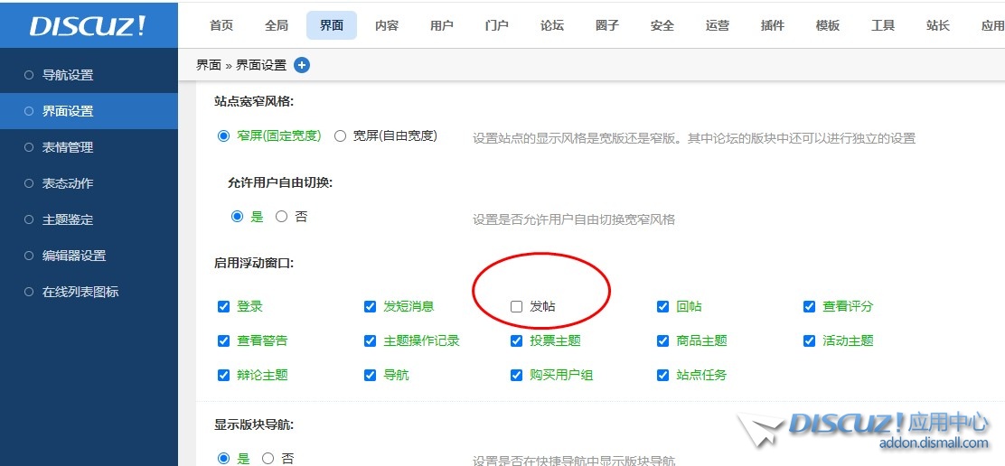Open the 首页 top navigation tab

(221, 25)
